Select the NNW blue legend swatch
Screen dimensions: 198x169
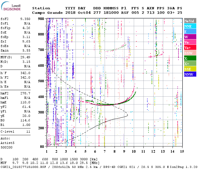pyautogui.click(x=190, y=74)
